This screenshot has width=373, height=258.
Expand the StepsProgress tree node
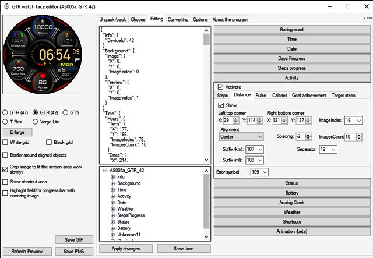click(112, 215)
